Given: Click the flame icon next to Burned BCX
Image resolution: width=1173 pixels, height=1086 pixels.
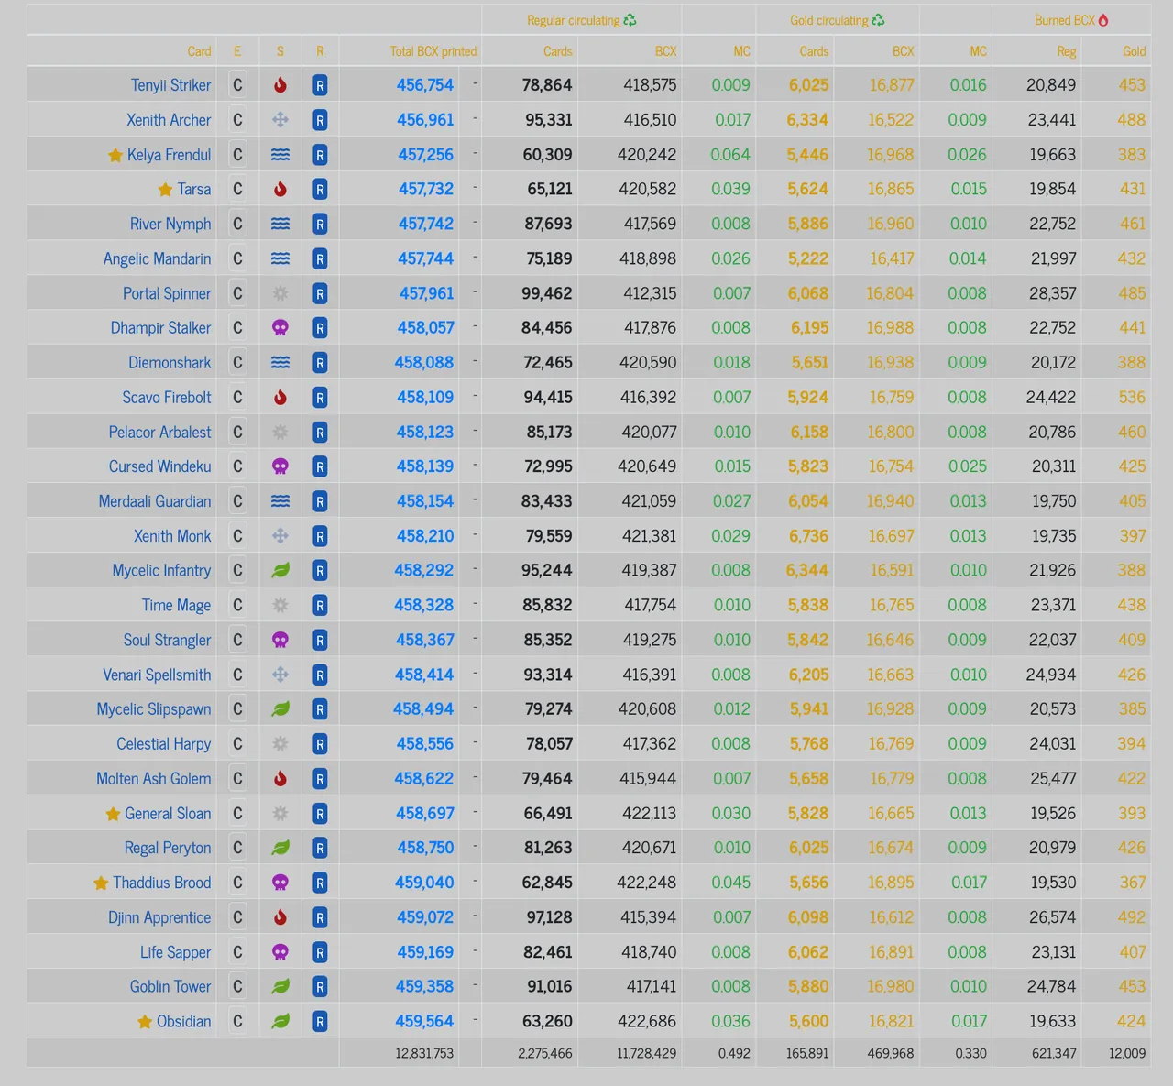Looking at the screenshot, I should (x=1103, y=20).
